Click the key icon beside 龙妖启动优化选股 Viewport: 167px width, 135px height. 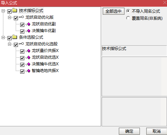click(21, 44)
